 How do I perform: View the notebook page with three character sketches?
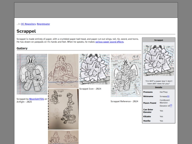tap(63, 109)
